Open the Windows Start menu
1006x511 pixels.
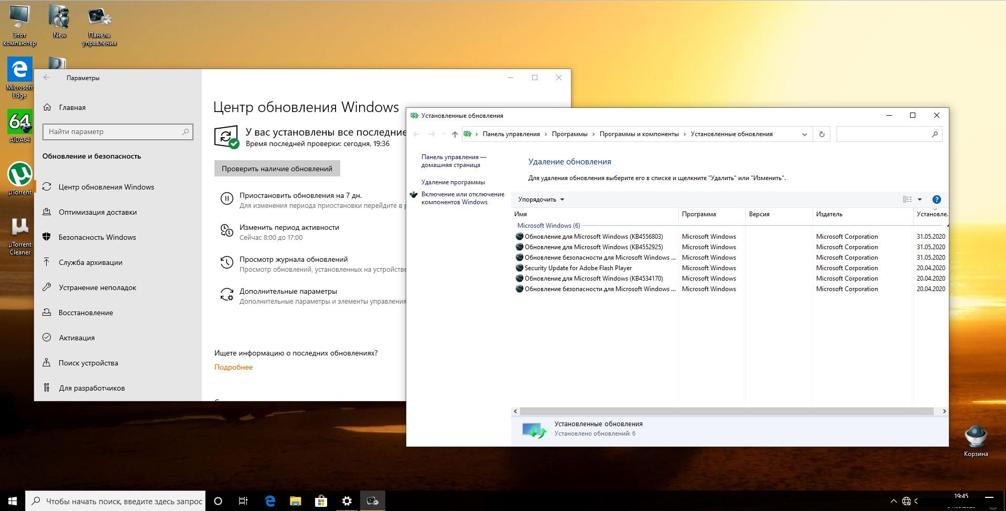point(13,501)
